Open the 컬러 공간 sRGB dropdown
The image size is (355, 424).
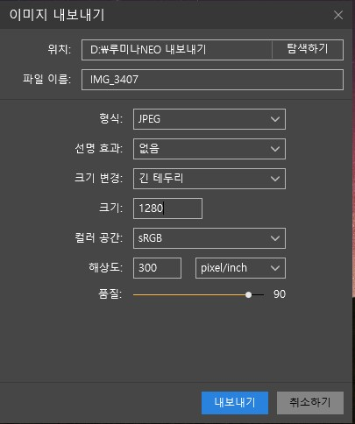[209, 238]
